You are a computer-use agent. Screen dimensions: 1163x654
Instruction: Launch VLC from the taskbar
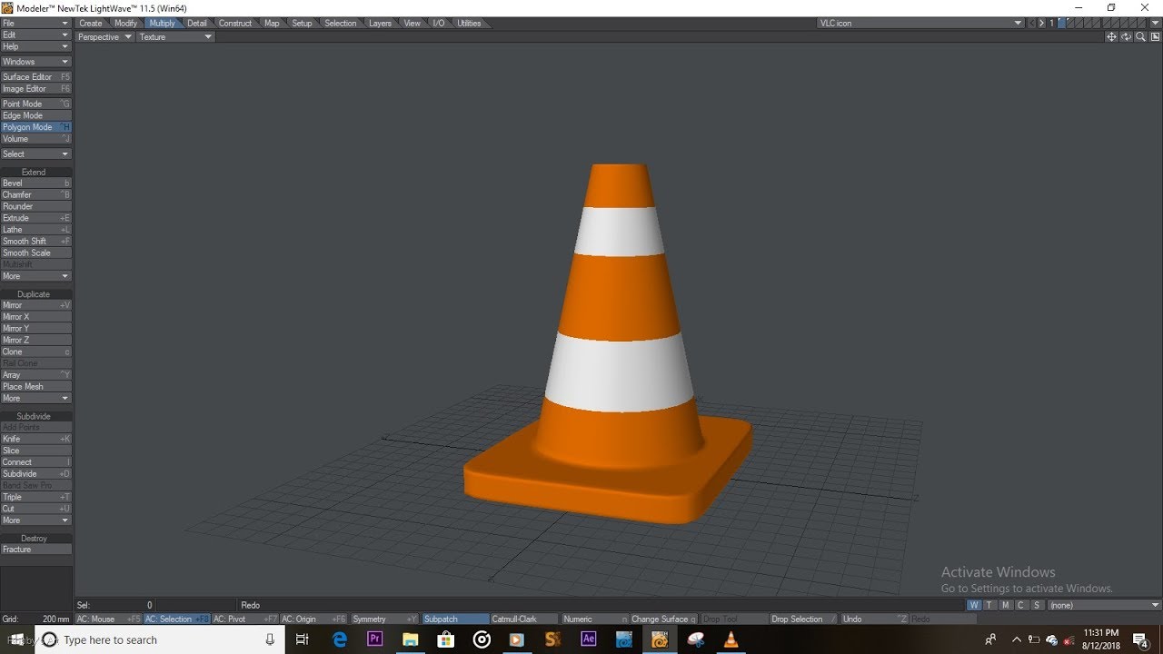tap(731, 639)
